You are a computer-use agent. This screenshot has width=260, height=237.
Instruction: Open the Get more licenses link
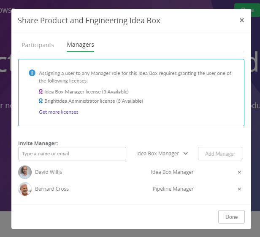(x=59, y=112)
